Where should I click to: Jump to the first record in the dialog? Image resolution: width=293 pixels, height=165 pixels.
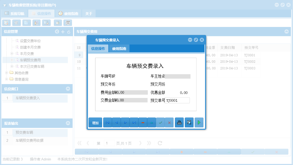click(107, 122)
